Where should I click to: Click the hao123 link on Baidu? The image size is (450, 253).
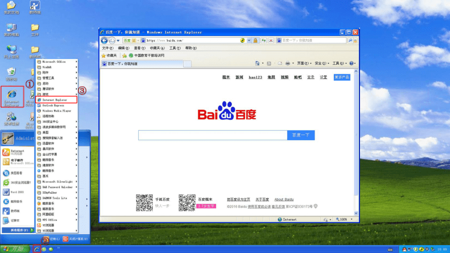255,77
